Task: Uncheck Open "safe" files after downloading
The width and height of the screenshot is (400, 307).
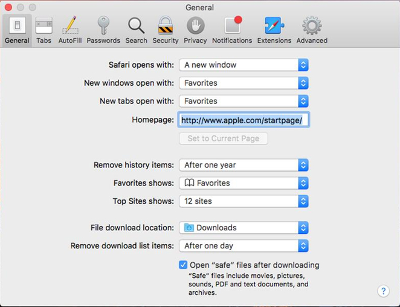Action: point(183,265)
